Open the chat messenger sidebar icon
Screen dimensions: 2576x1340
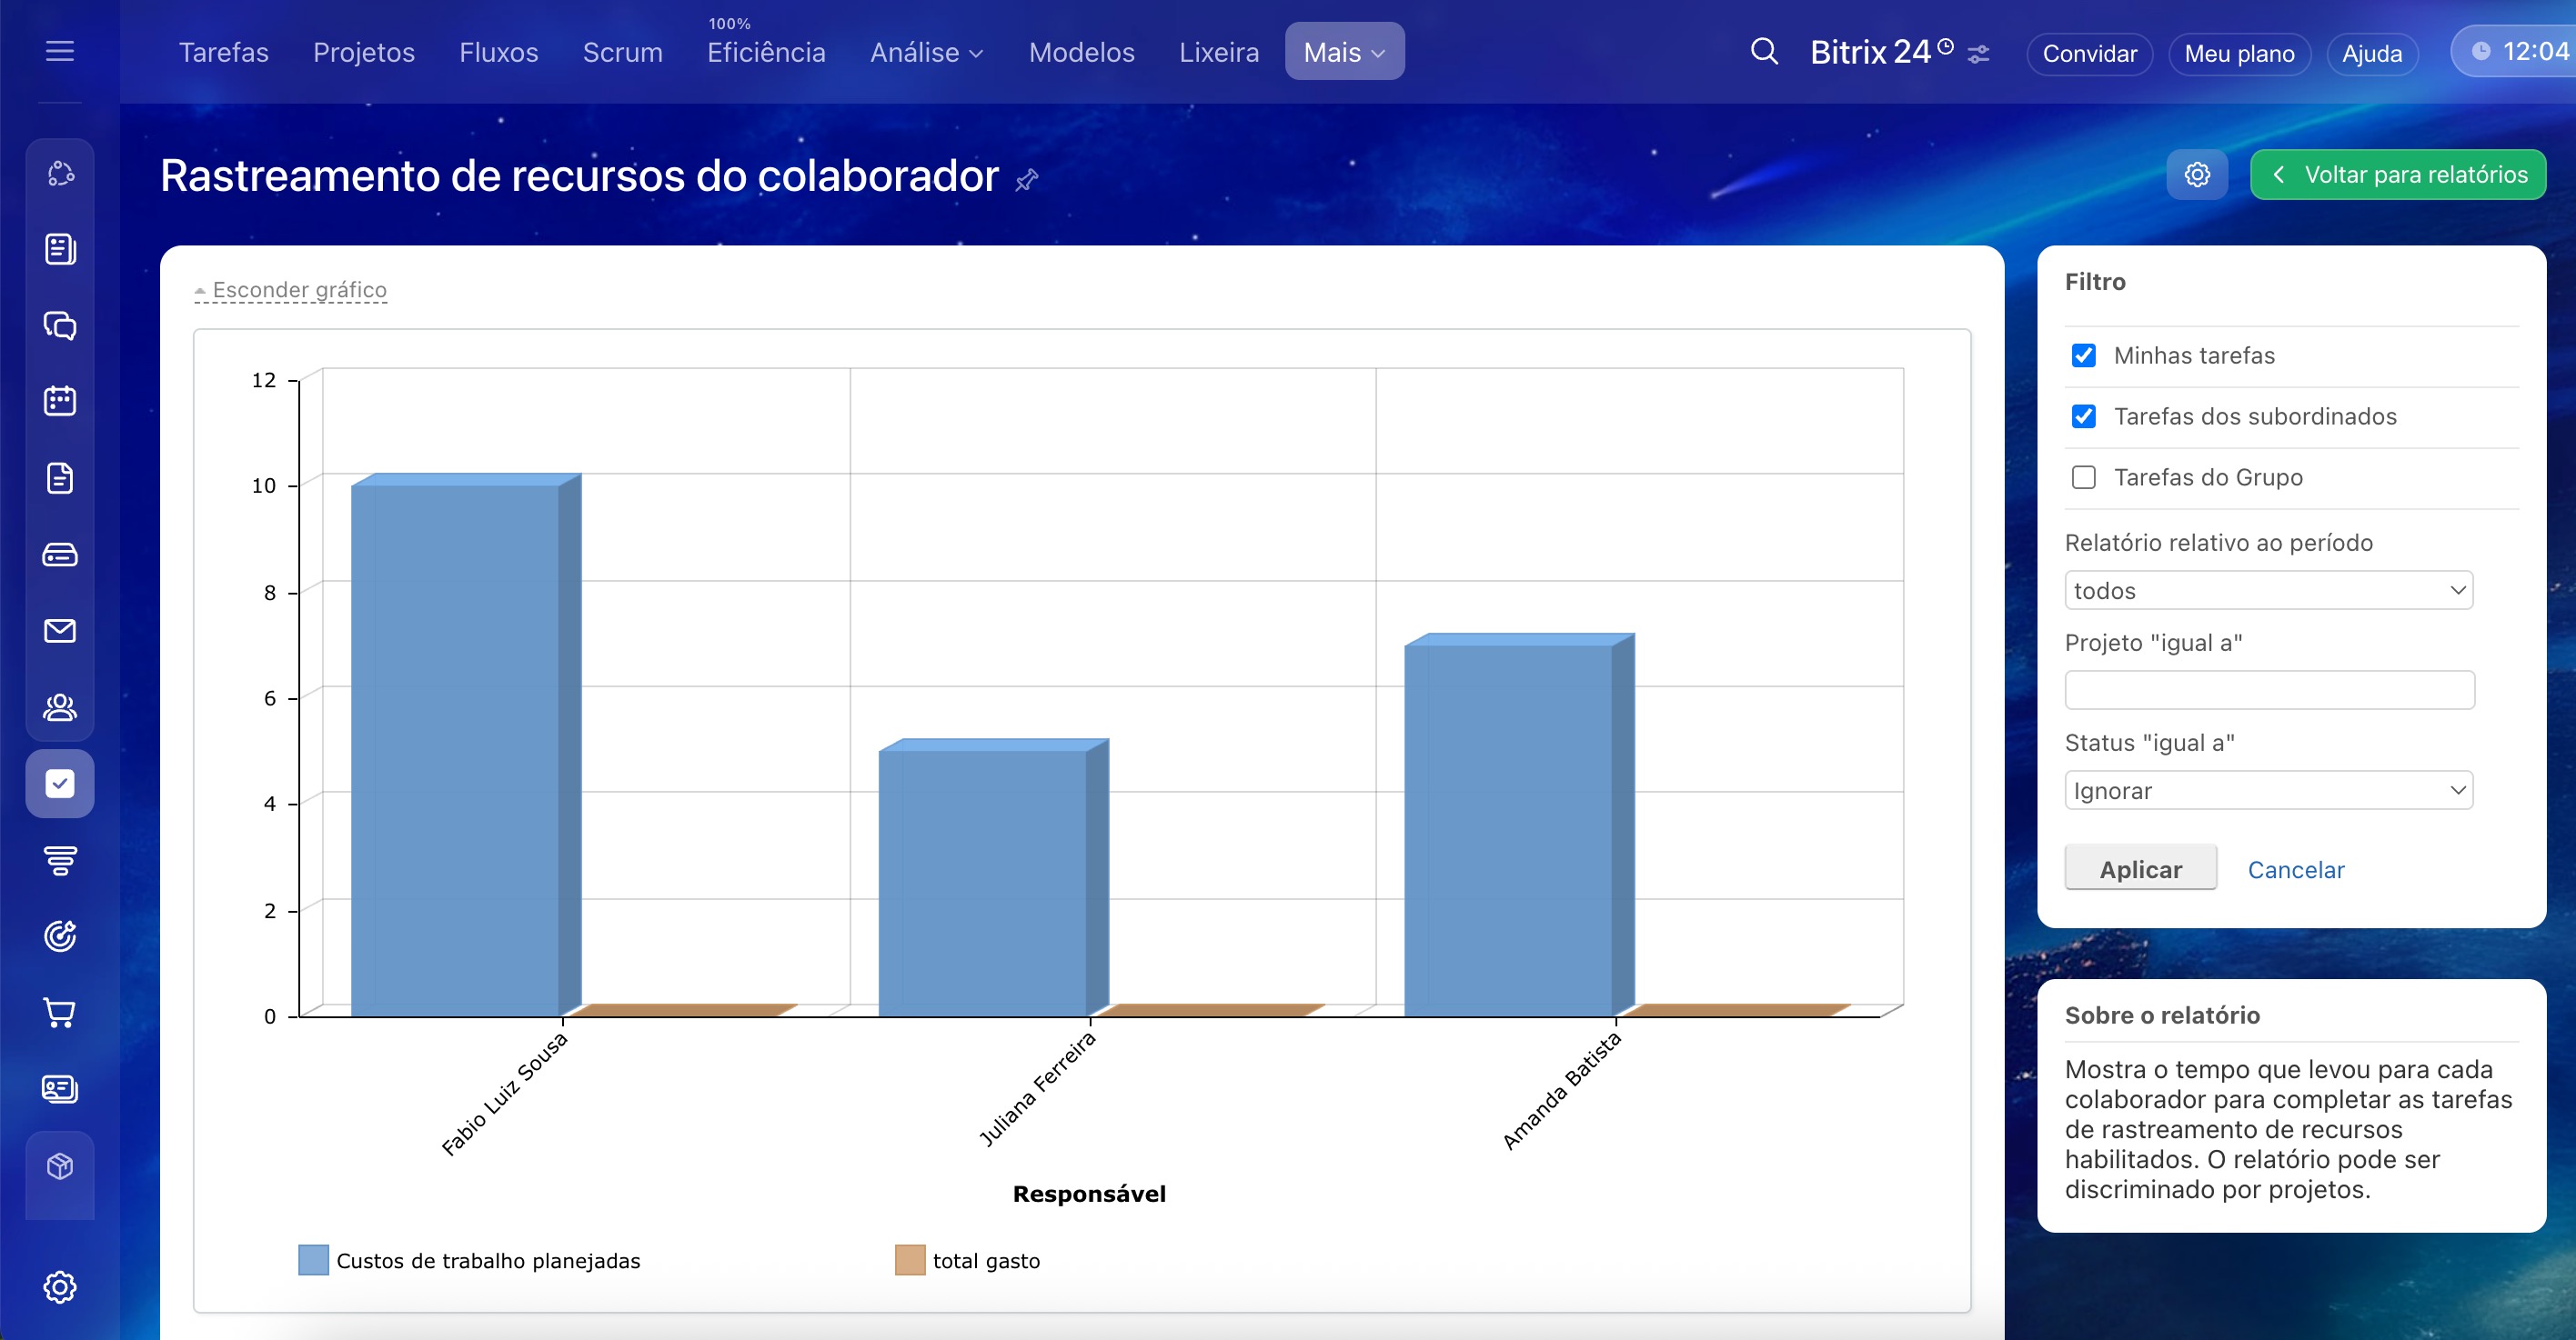pyautogui.click(x=60, y=325)
